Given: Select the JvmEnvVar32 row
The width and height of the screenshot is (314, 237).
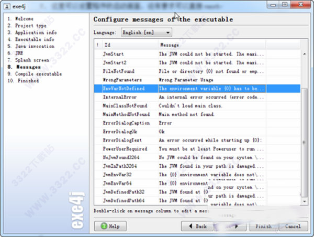Looking at the screenshot, I should point(197,175).
